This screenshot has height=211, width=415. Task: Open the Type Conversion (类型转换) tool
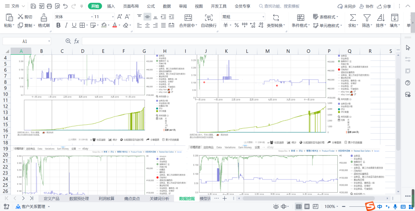tap(276, 21)
